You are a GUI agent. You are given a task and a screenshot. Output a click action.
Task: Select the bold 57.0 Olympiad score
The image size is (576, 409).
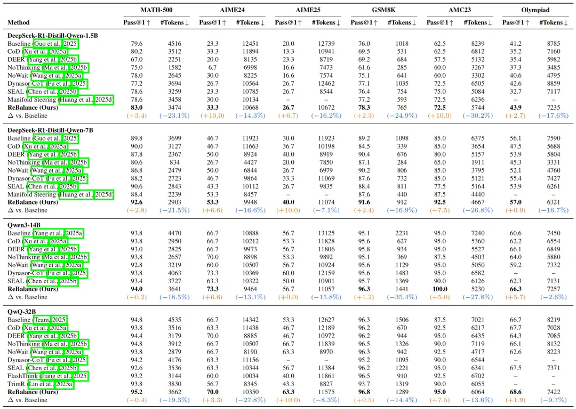pos(516,202)
